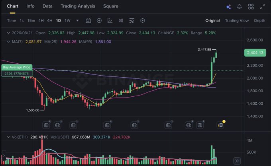Switch to the Original chart view
Screen dimensions: 271x166
pyautogui.click(x=212, y=21)
